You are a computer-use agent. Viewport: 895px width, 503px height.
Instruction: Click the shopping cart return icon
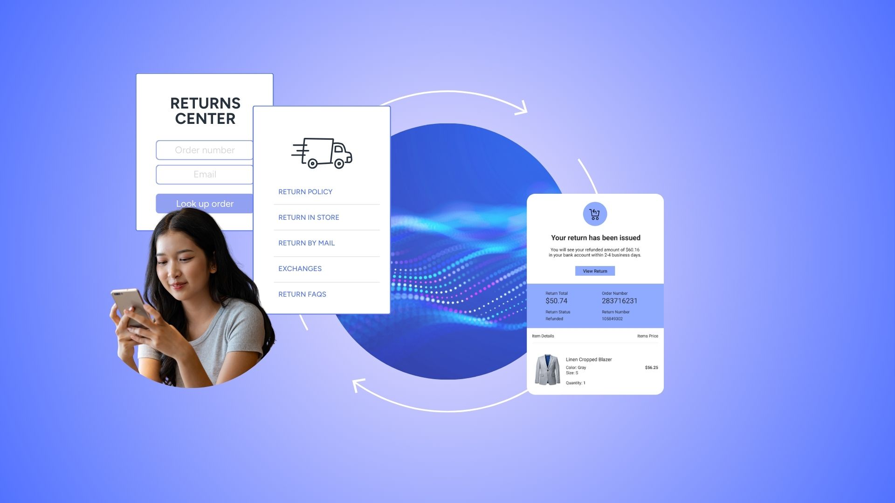595,214
